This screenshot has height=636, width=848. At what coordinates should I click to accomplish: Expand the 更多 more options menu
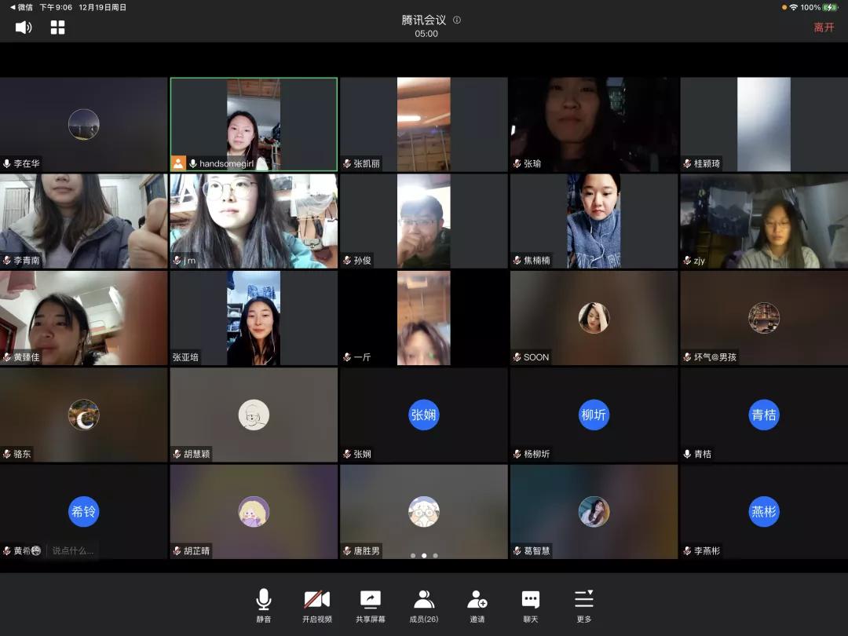(583, 605)
